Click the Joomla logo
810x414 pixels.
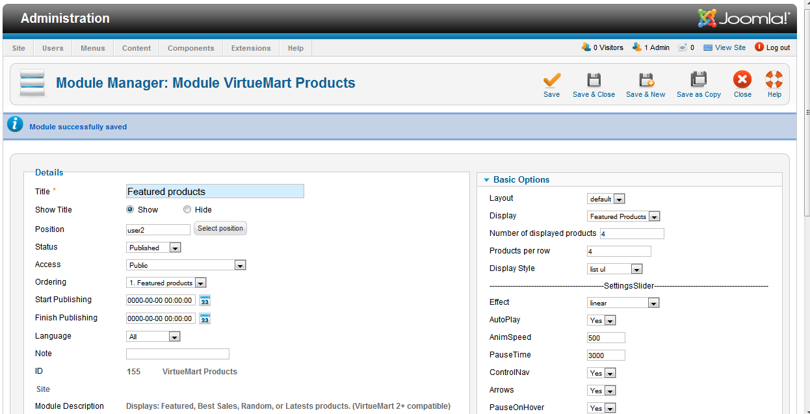coord(744,18)
